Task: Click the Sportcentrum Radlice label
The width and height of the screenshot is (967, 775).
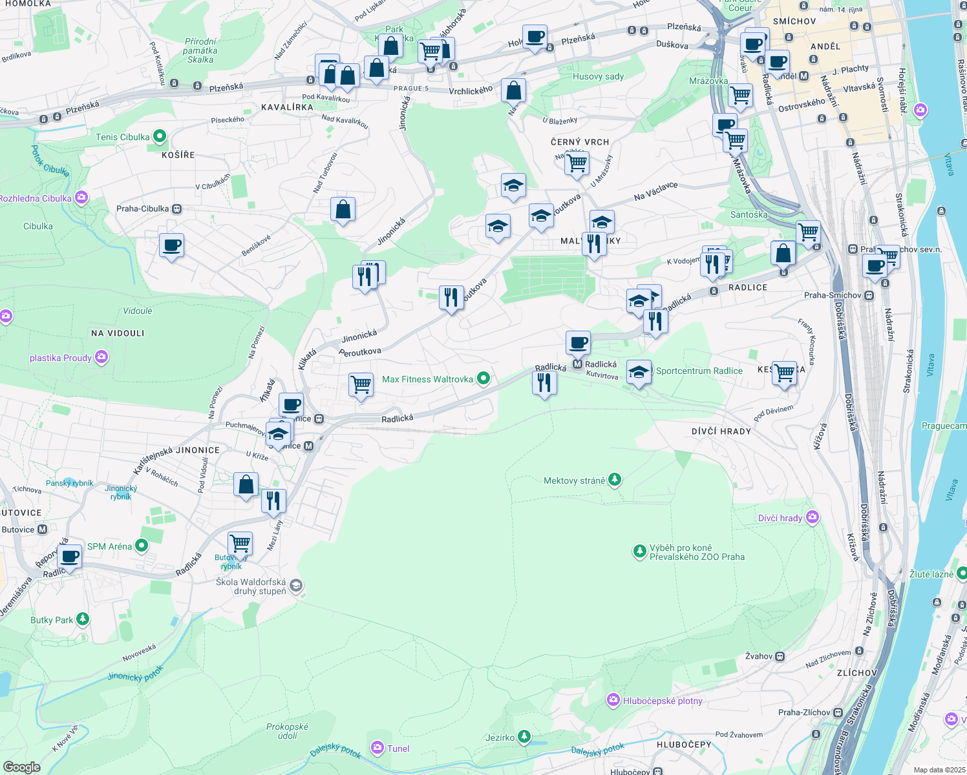Action: [x=699, y=371]
